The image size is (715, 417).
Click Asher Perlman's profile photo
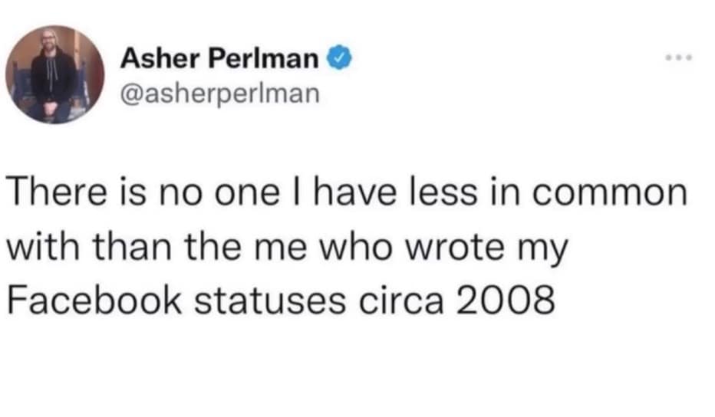(55, 74)
